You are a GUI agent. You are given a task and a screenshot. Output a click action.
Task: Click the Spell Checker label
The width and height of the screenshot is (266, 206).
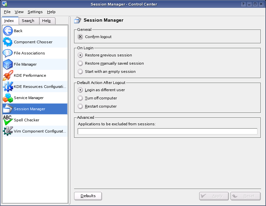[x=26, y=120]
